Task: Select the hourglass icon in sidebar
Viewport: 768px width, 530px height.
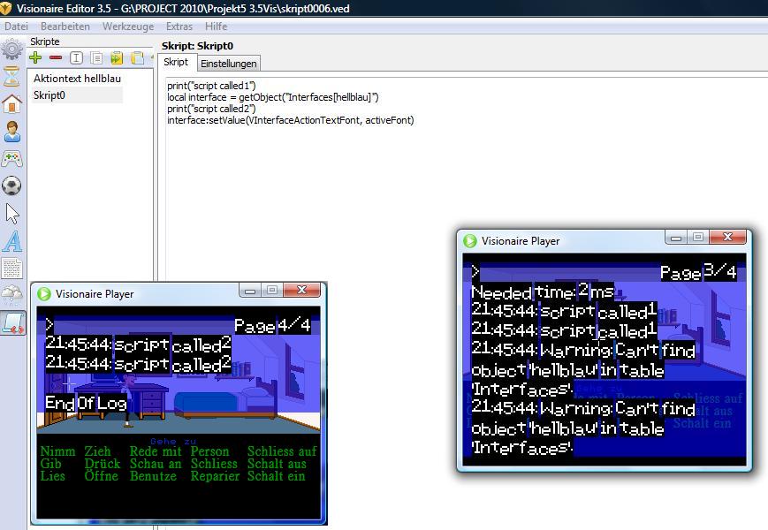Action: 11,76
